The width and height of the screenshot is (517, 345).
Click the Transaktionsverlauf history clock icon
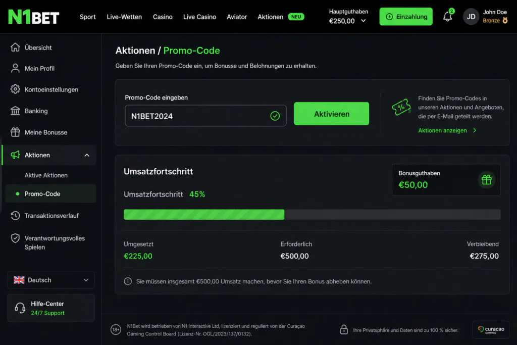(x=15, y=215)
